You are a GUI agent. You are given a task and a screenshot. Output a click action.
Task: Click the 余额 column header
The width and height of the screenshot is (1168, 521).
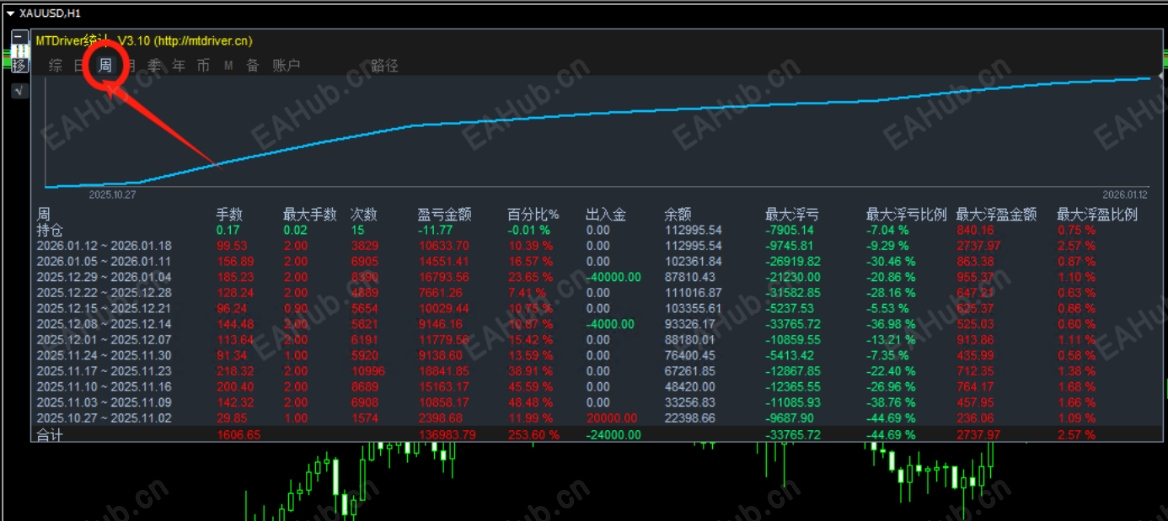click(x=678, y=215)
